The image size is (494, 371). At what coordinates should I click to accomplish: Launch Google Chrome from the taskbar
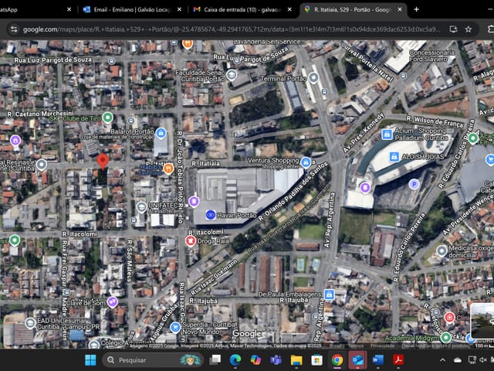[x=337, y=360]
